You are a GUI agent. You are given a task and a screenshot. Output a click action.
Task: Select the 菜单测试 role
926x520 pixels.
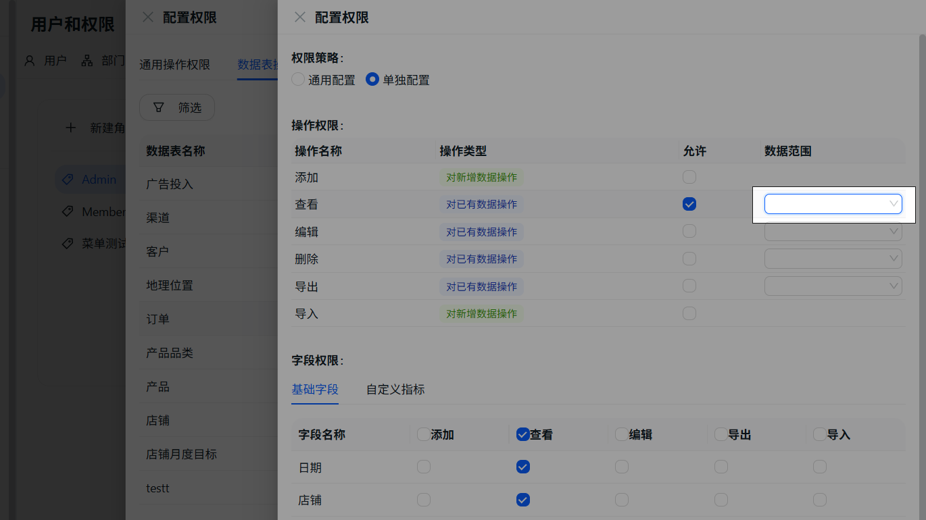[x=90, y=244]
